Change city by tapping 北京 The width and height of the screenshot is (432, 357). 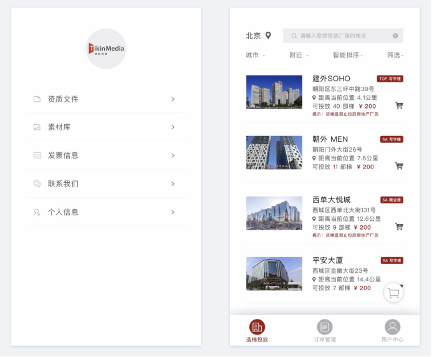(x=253, y=36)
